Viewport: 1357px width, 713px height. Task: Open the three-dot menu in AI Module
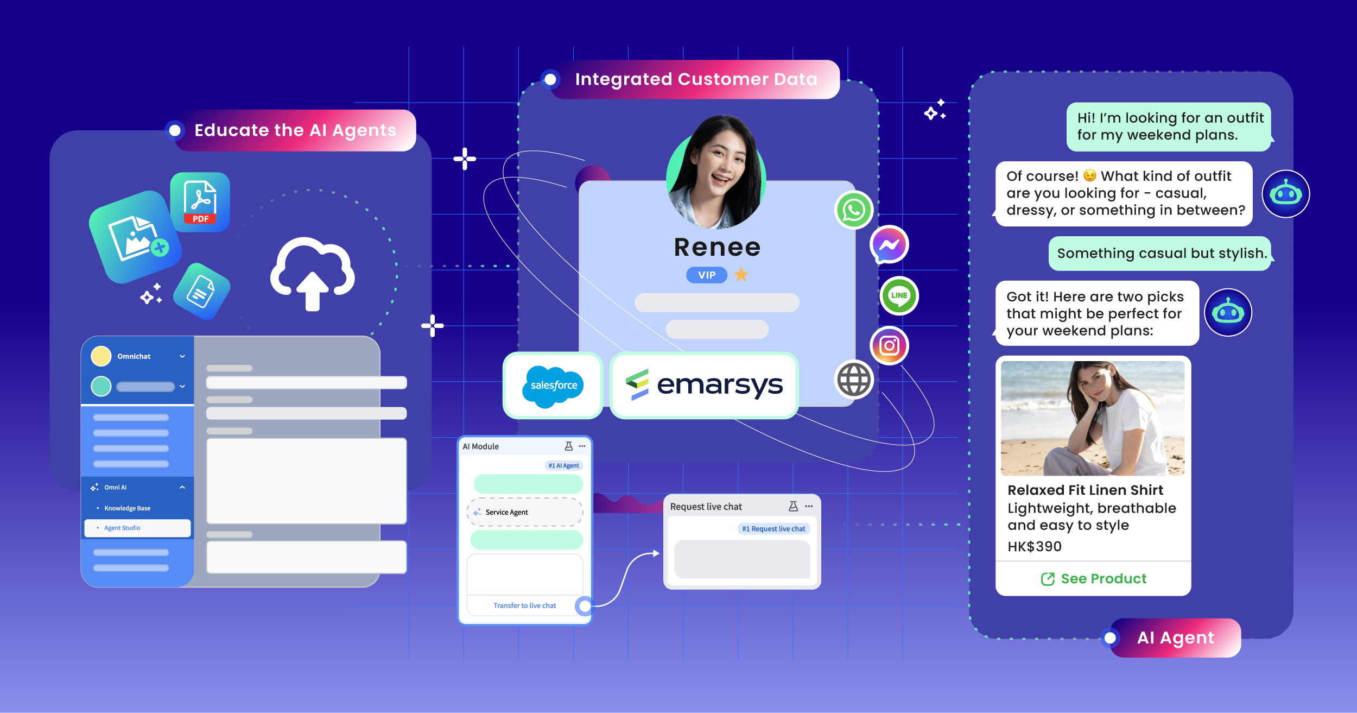click(x=582, y=446)
